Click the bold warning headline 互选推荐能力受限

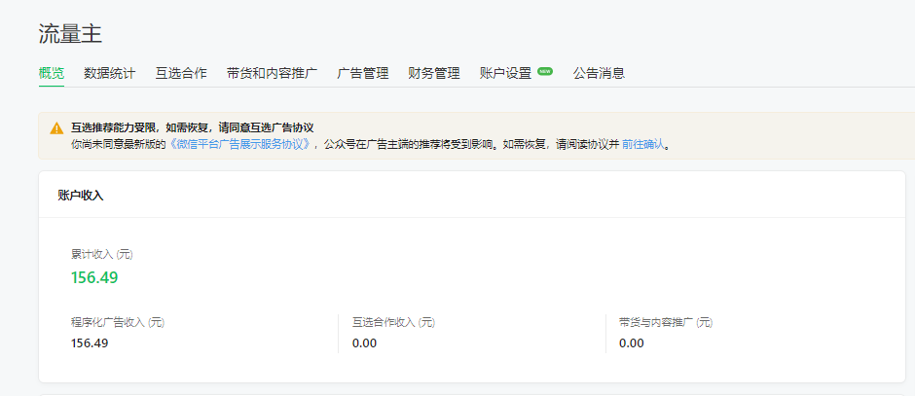pos(193,128)
